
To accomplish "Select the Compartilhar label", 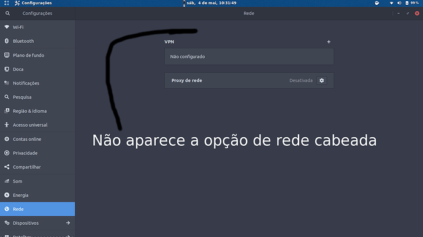I will (x=27, y=167).
